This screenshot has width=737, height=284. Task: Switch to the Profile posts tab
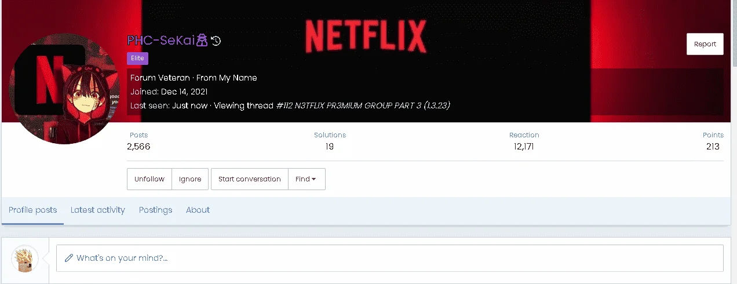[x=33, y=210]
